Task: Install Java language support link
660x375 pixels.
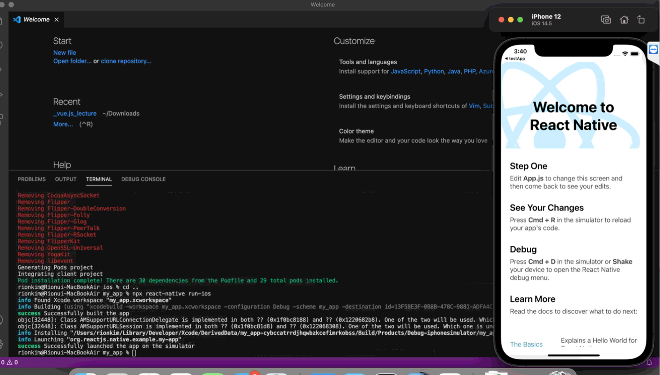Action: [454, 71]
